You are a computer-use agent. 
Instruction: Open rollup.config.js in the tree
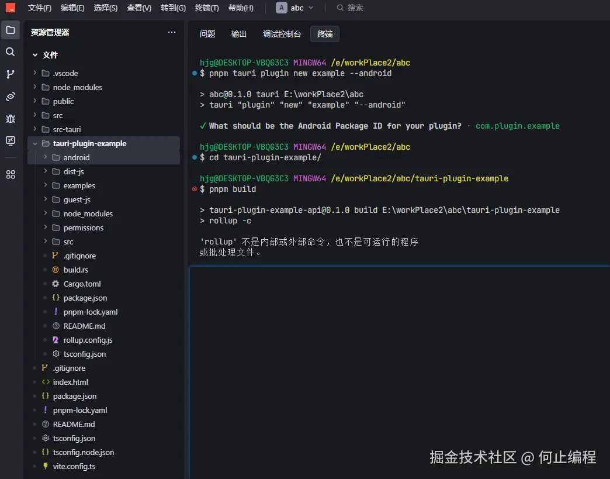103,340
